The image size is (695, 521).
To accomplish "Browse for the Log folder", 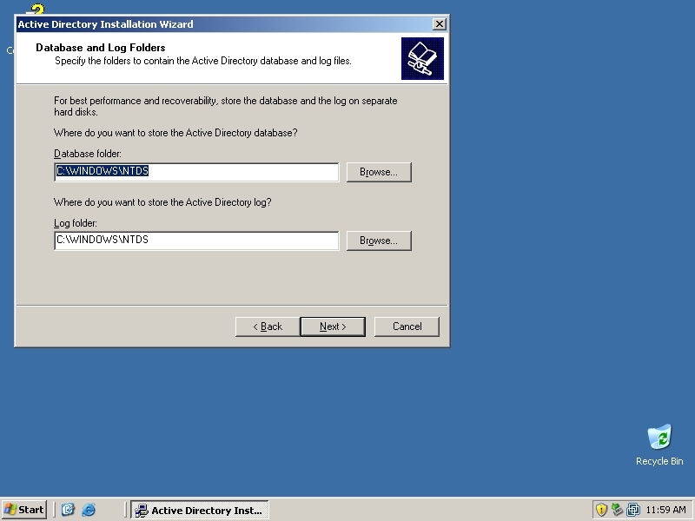I will click(x=379, y=241).
